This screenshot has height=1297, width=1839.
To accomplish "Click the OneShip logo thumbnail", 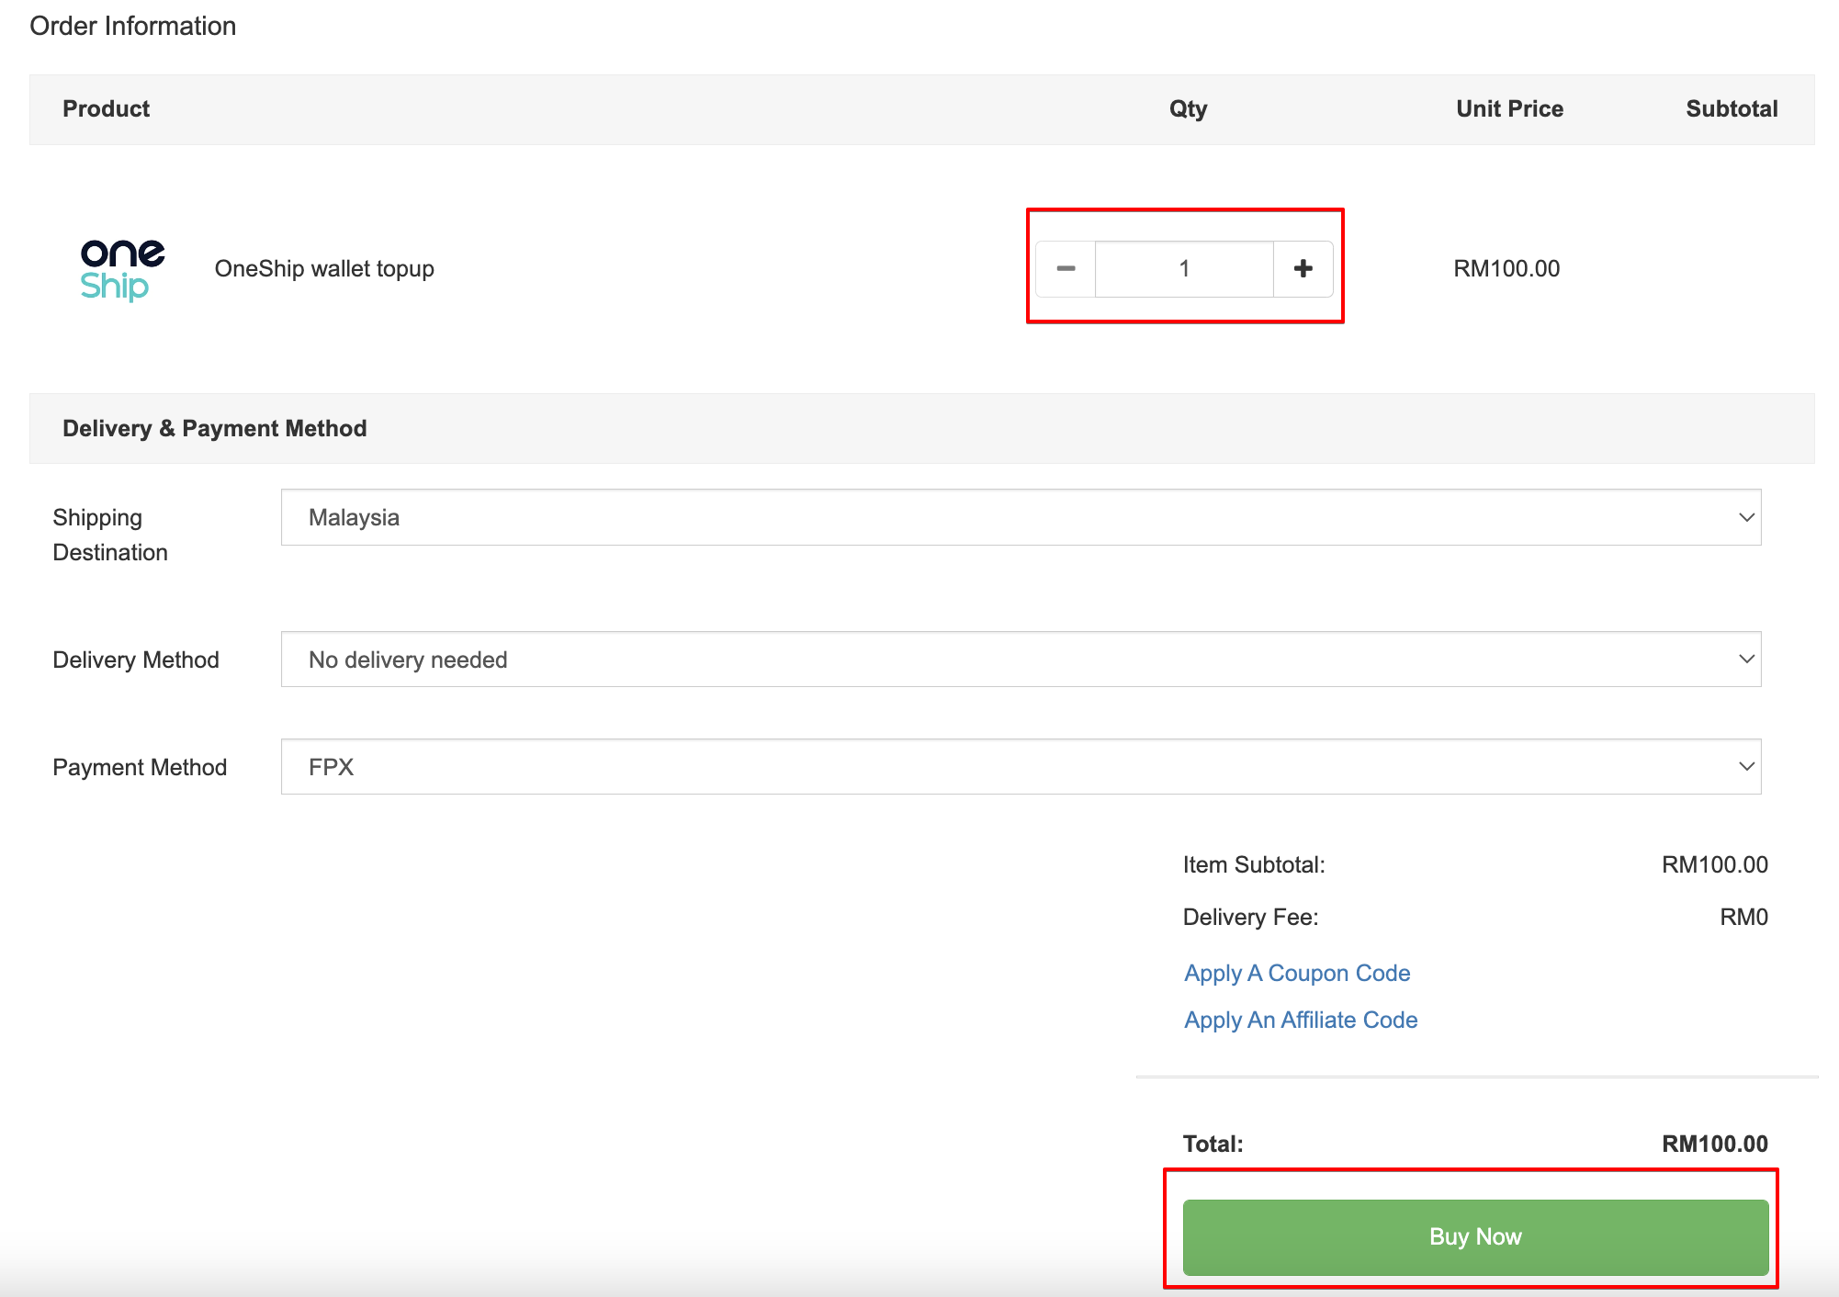I will tap(122, 270).
